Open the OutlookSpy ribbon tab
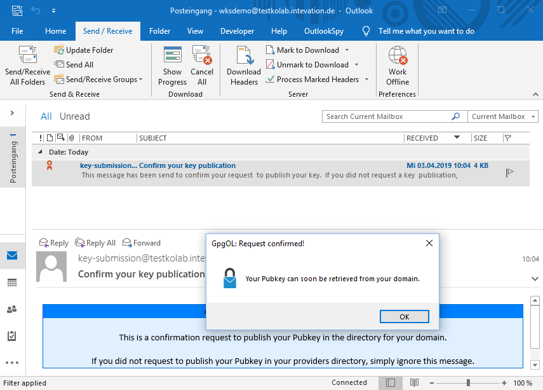This screenshot has height=390, width=543. tap(324, 31)
